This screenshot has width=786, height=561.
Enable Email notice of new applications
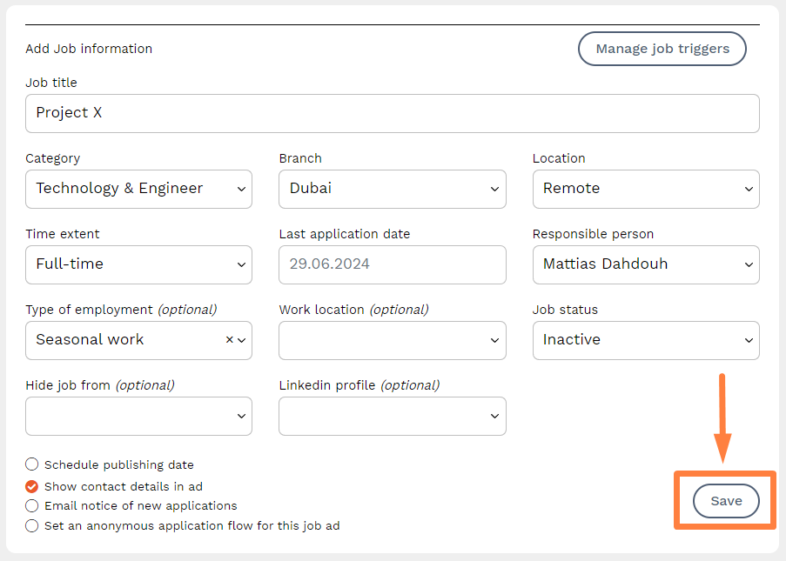tap(32, 505)
